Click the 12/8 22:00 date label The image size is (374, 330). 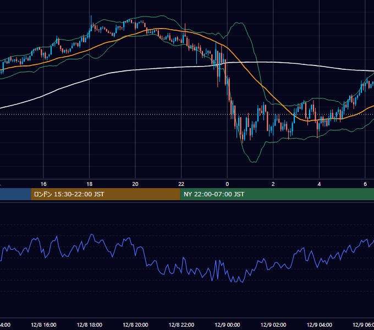pyautogui.click(x=182, y=325)
